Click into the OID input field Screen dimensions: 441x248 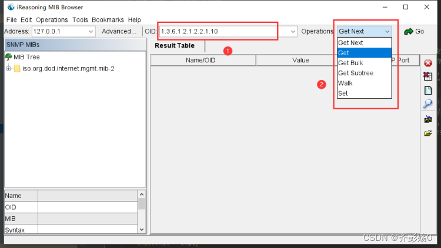(x=223, y=31)
